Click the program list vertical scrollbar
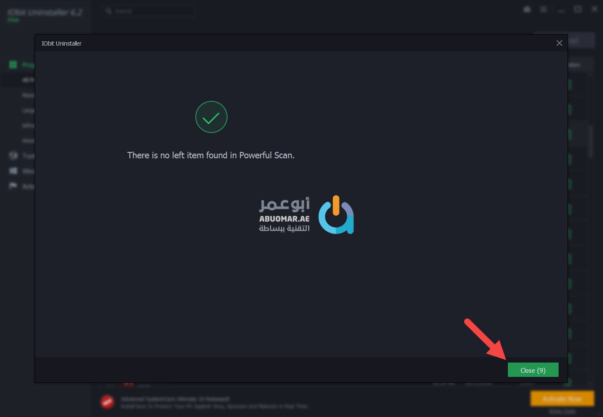 (591, 141)
